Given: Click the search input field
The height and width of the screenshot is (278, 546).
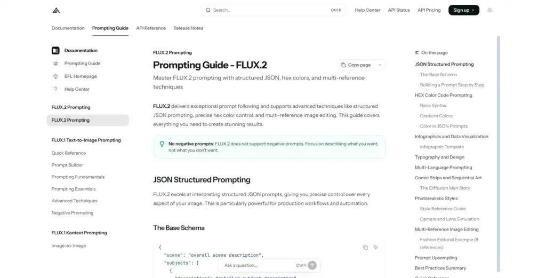Looking at the screenshot, I should point(269,10).
